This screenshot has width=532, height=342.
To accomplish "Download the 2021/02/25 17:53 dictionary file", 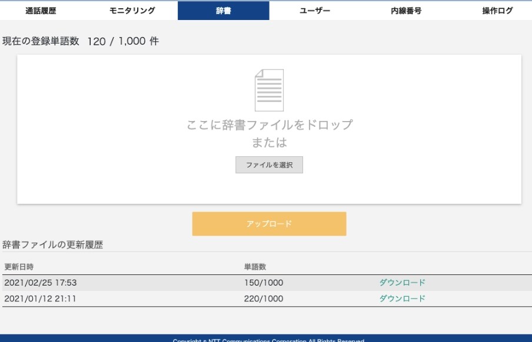I will tap(402, 282).
